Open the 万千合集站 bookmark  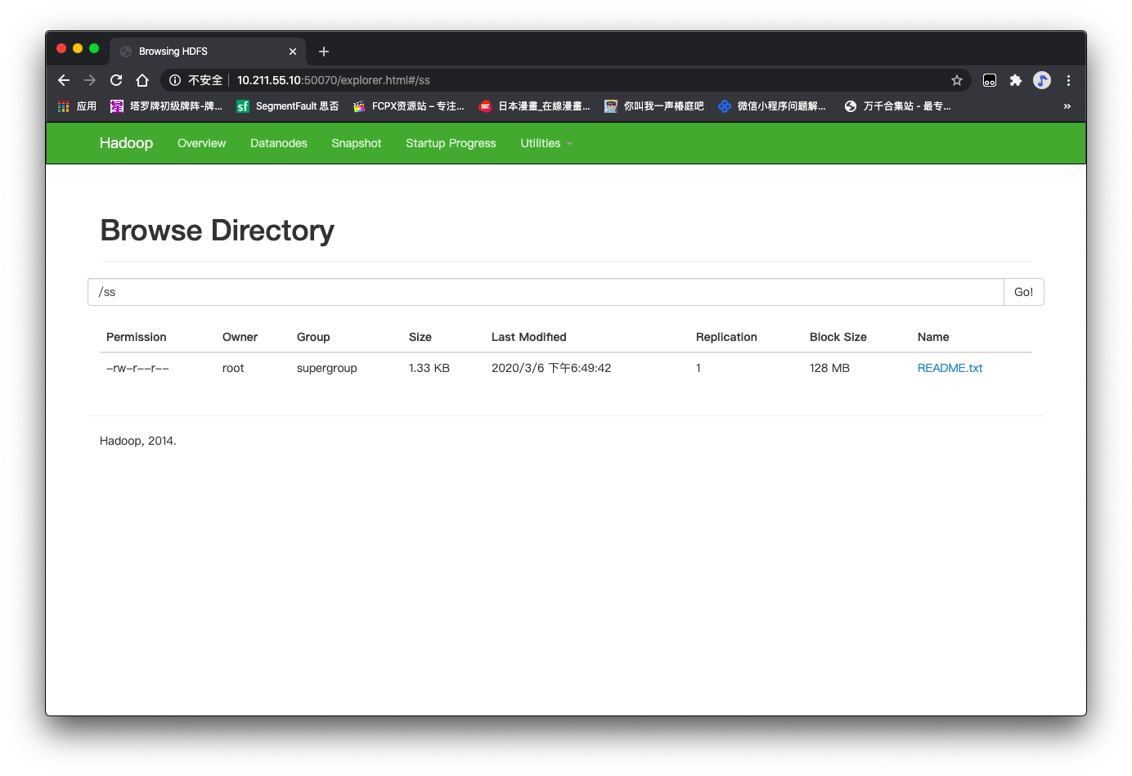click(897, 106)
